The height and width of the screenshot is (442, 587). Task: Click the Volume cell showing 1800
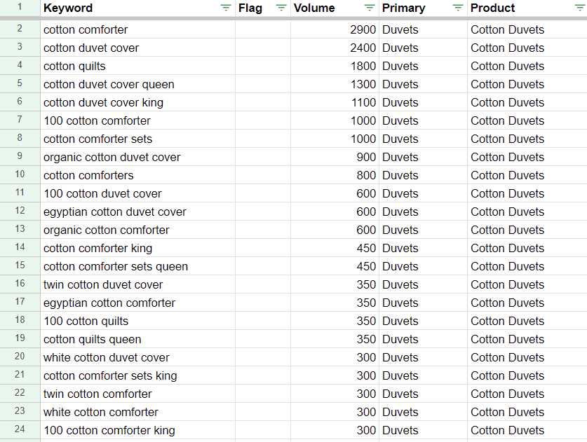(335, 66)
